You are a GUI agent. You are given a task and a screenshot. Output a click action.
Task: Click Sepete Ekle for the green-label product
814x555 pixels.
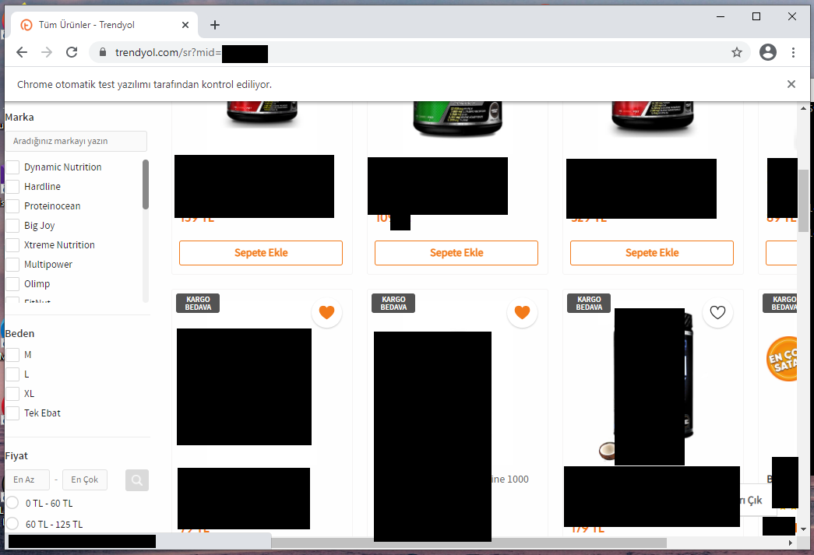[x=456, y=253]
